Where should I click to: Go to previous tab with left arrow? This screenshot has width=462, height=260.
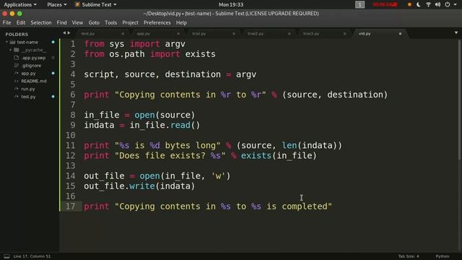click(64, 33)
